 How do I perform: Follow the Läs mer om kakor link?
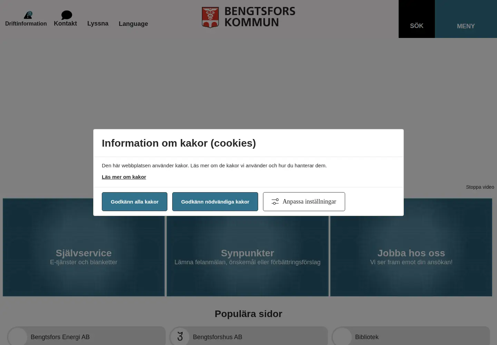point(124,177)
